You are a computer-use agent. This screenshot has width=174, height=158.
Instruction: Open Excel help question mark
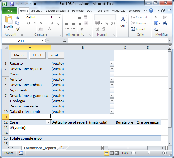pyautogui.click(x=151, y=11)
